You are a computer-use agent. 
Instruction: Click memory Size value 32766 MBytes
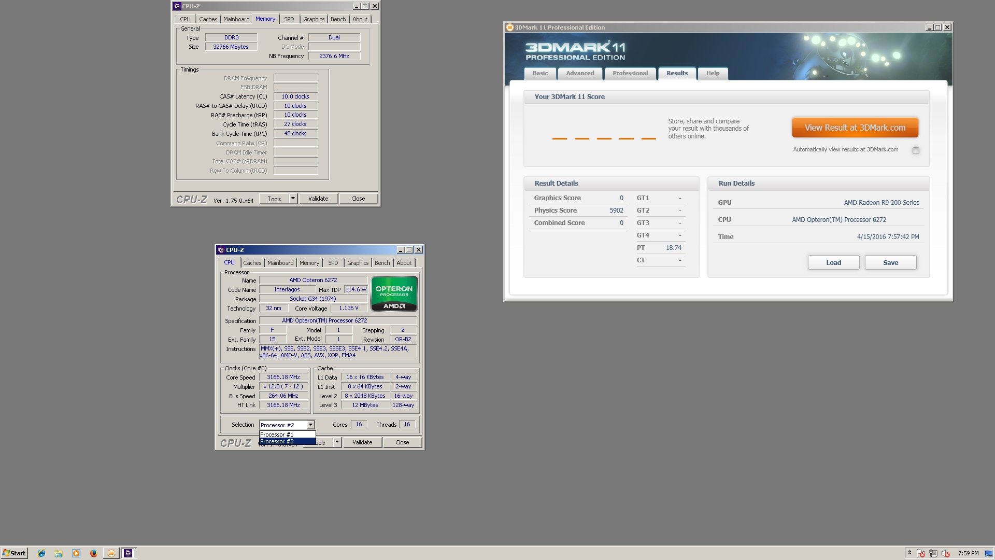(x=231, y=47)
